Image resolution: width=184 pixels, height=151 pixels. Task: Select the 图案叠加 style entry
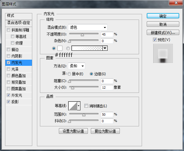pyautogui.click(x=19, y=89)
